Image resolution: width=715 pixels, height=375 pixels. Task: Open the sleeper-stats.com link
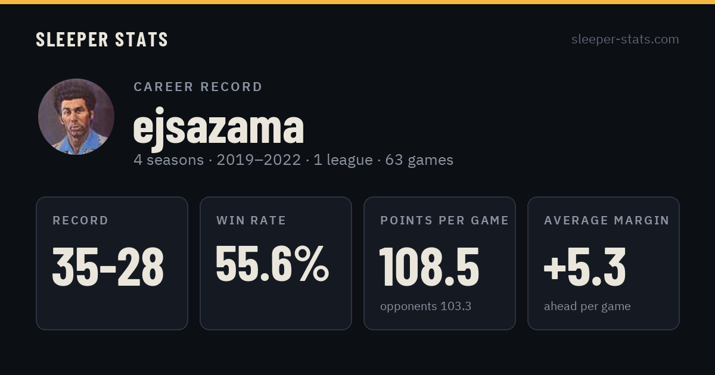tap(625, 39)
